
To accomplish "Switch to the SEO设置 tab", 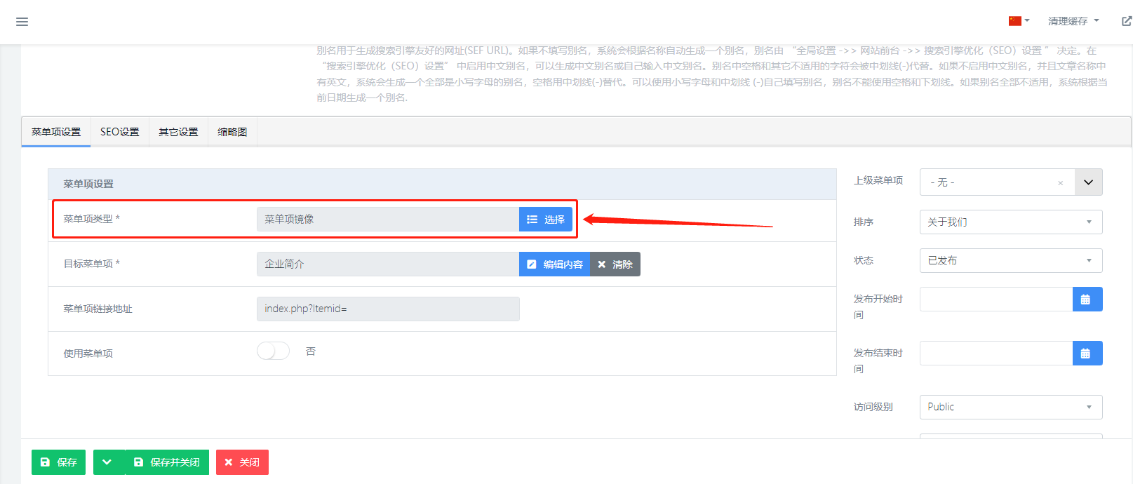I will [119, 132].
